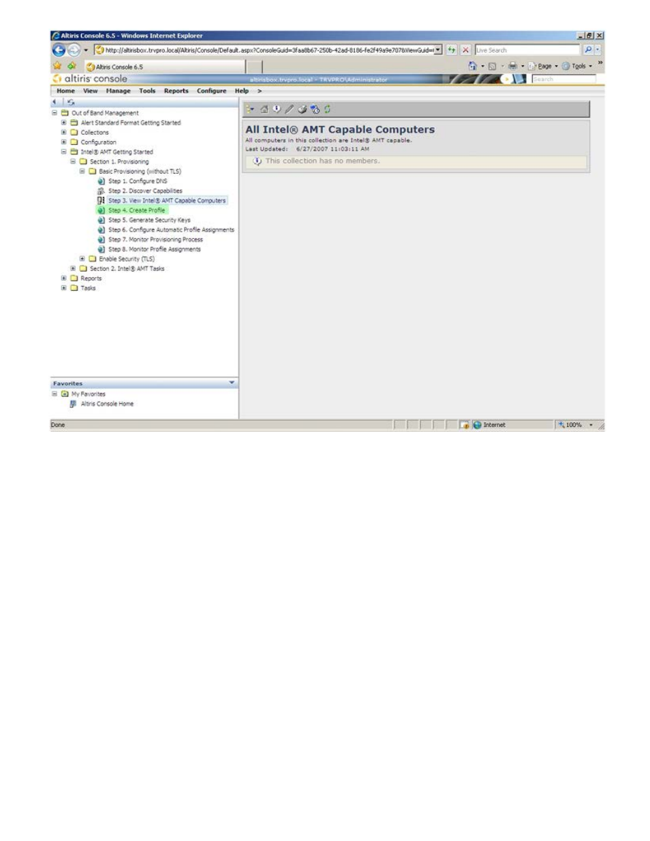The image size is (650, 841).
Task: Click the info icon in the collection toolbar
Action: click(x=276, y=109)
